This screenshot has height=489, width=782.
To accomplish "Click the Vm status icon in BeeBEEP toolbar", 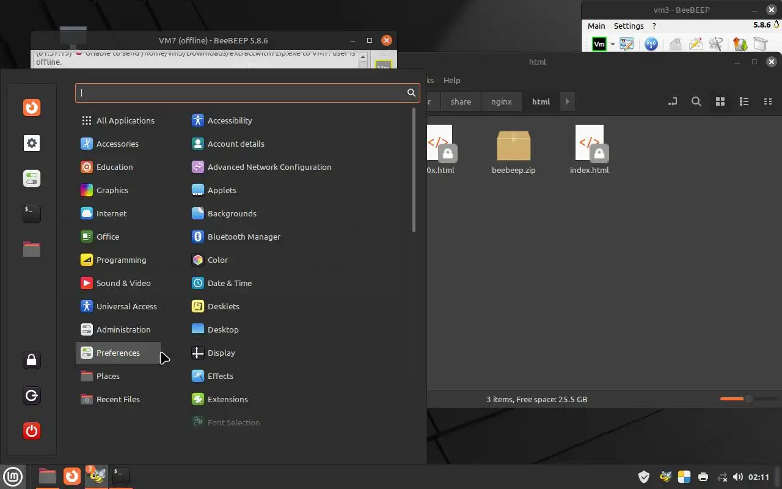I will click(x=599, y=44).
